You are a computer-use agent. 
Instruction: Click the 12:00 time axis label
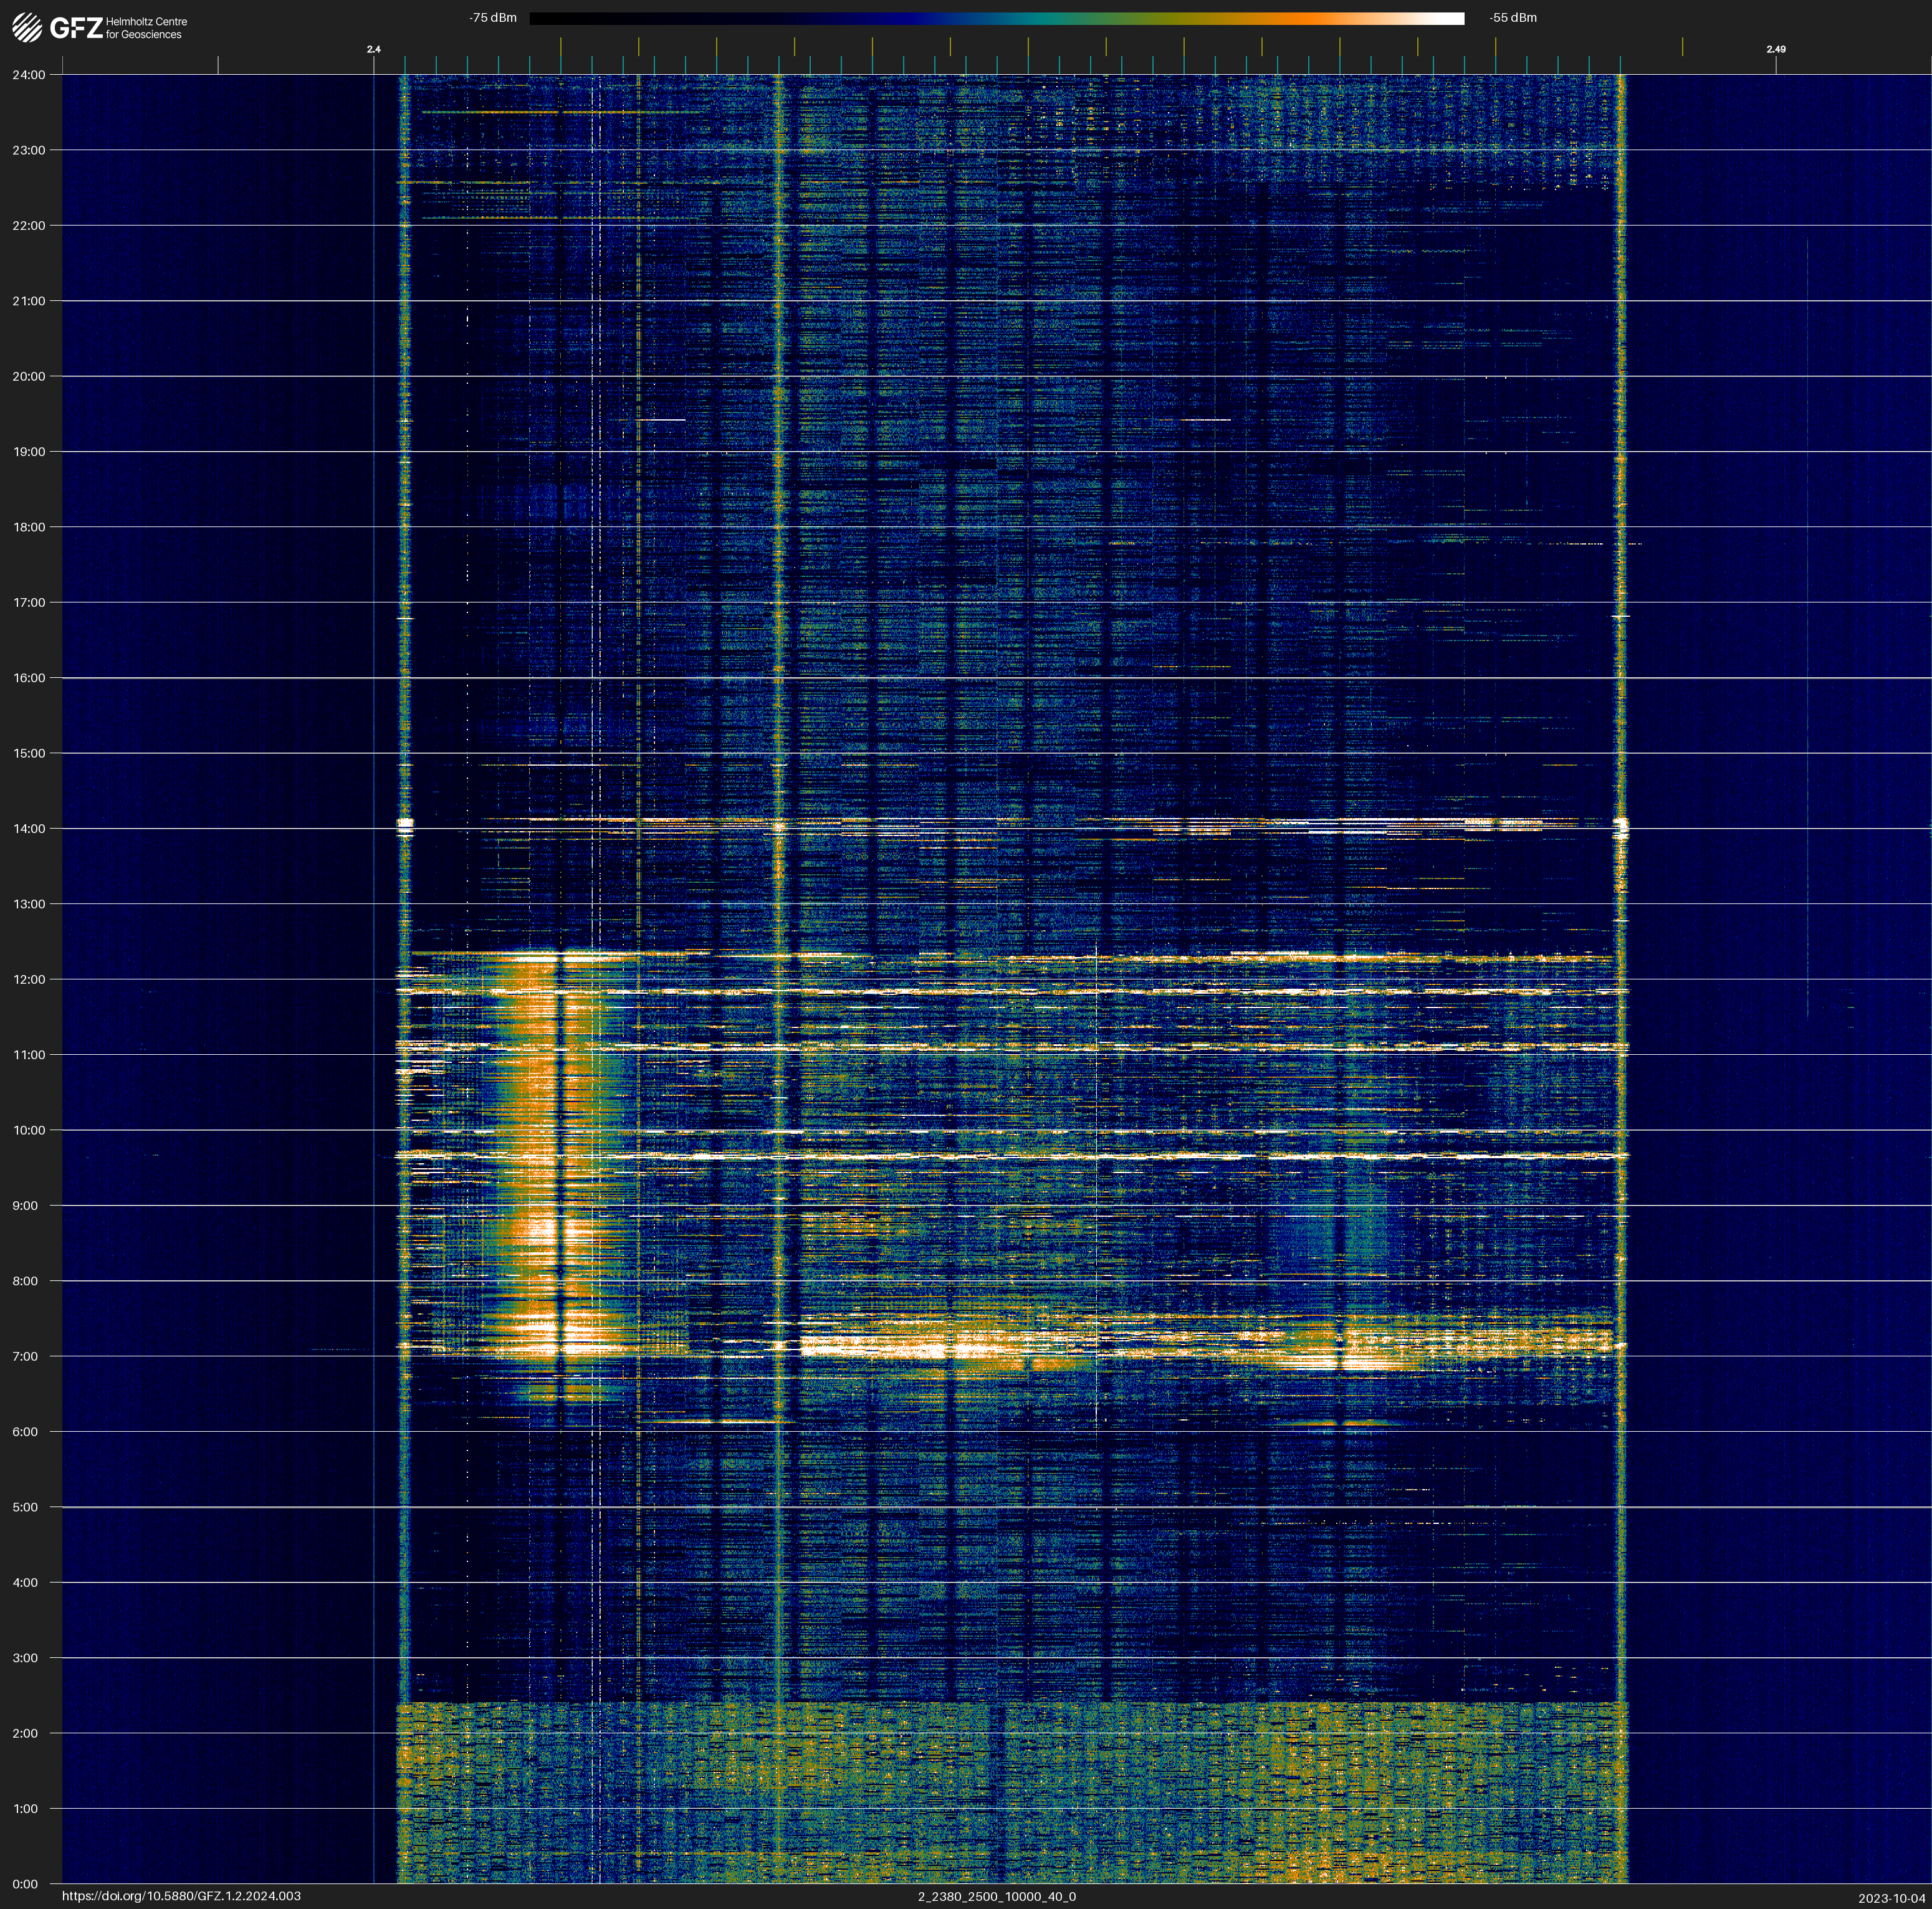click(29, 979)
